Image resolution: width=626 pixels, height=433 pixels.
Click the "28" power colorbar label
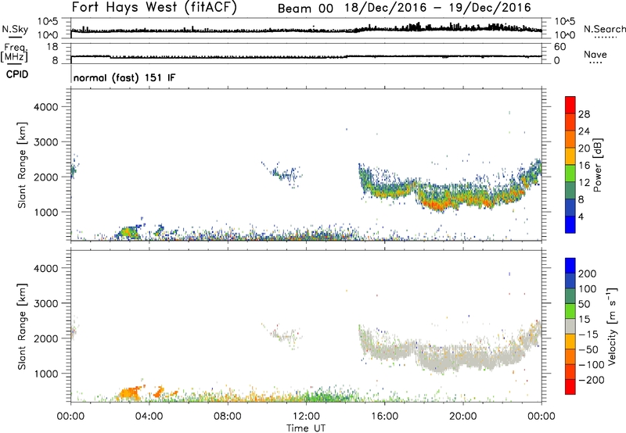(x=584, y=114)
